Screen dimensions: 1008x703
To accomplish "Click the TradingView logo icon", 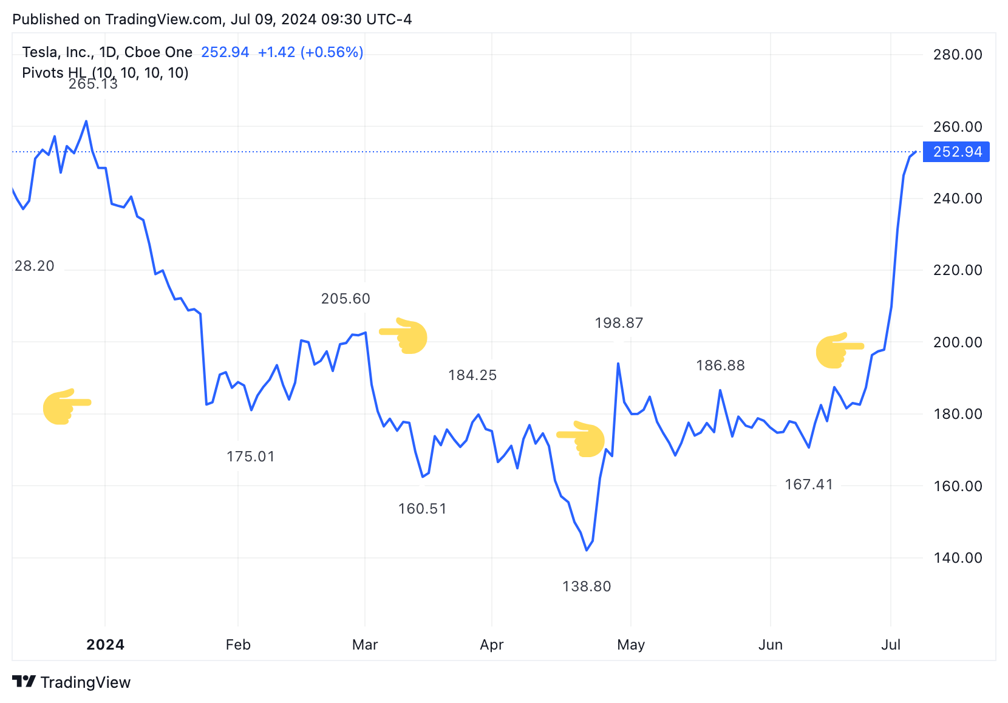I will [24, 682].
